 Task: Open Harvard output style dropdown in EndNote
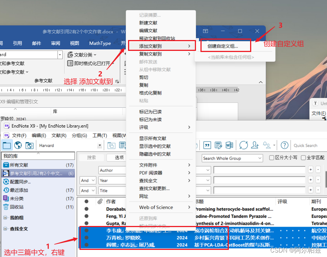(100, 145)
